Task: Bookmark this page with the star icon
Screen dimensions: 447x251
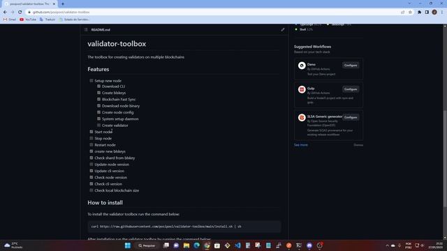Action: click(410, 13)
